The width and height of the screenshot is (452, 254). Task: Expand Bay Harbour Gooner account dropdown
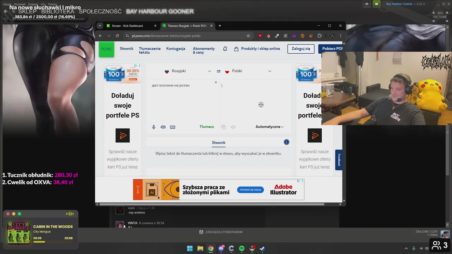[x=401, y=4]
